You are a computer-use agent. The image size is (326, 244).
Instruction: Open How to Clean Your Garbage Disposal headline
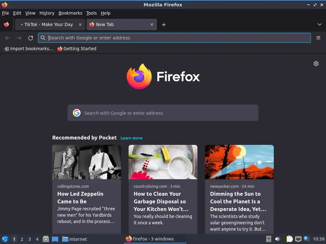(161, 201)
